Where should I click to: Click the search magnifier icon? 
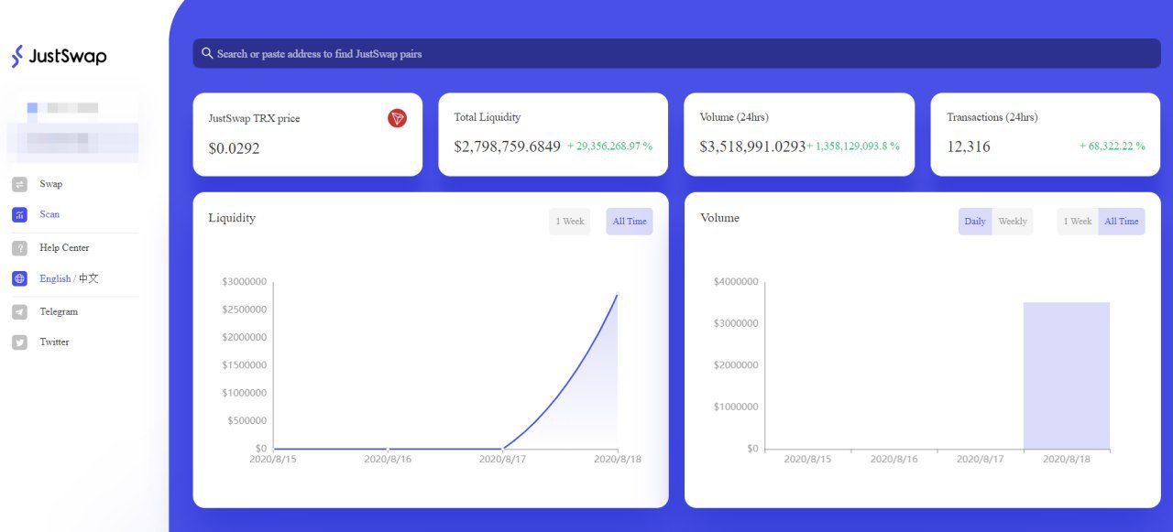pyautogui.click(x=207, y=53)
